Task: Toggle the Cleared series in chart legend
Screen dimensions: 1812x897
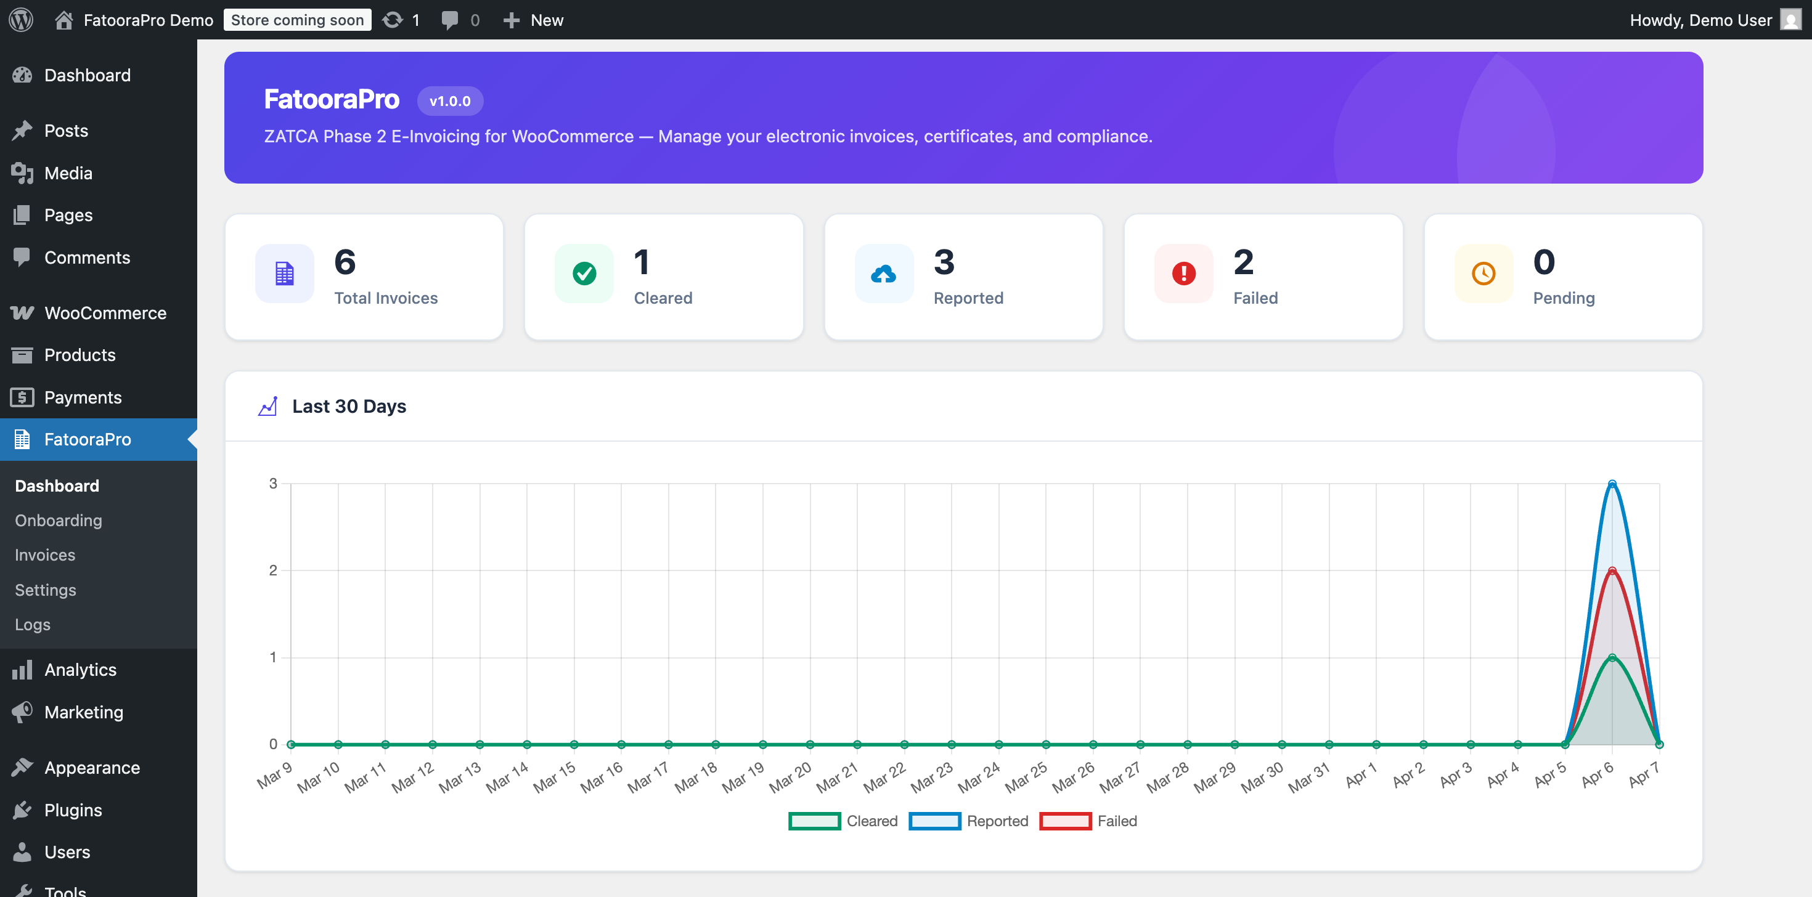Action: pos(843,821)
